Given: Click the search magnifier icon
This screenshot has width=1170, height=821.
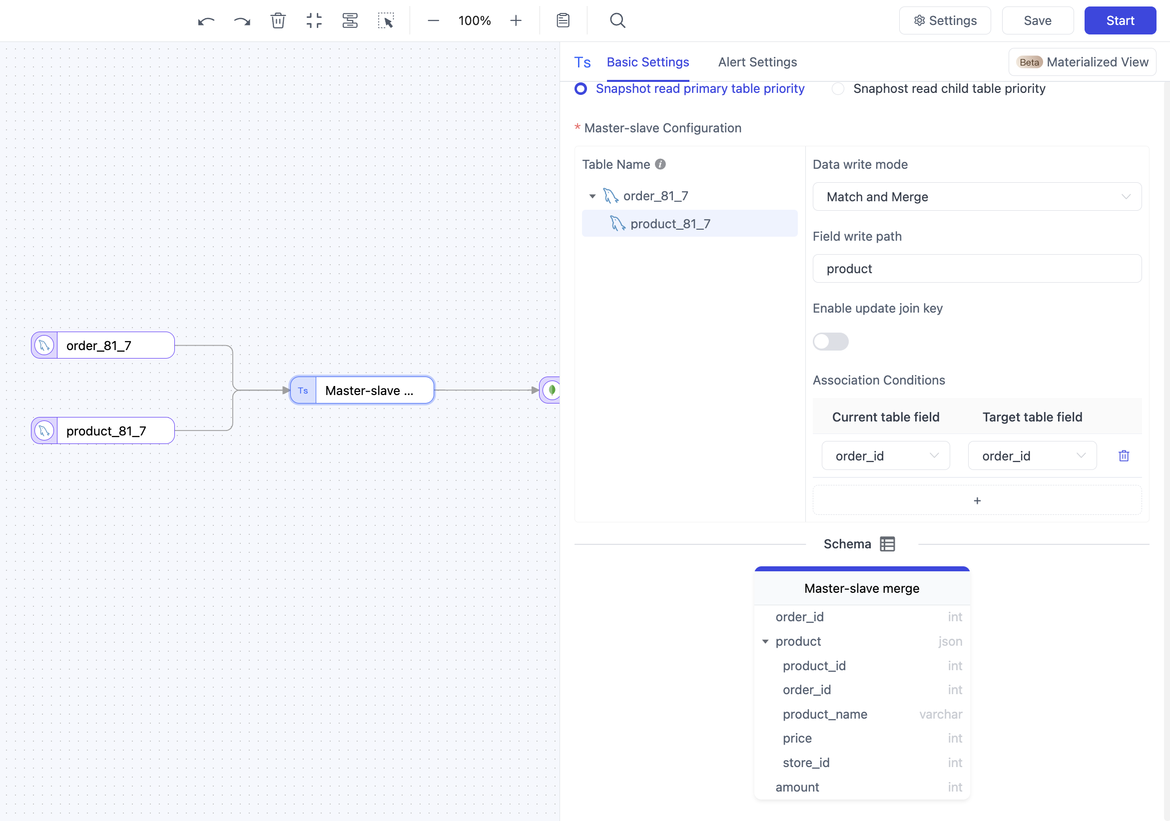Looking at the screenshot, I should (617, 21).
